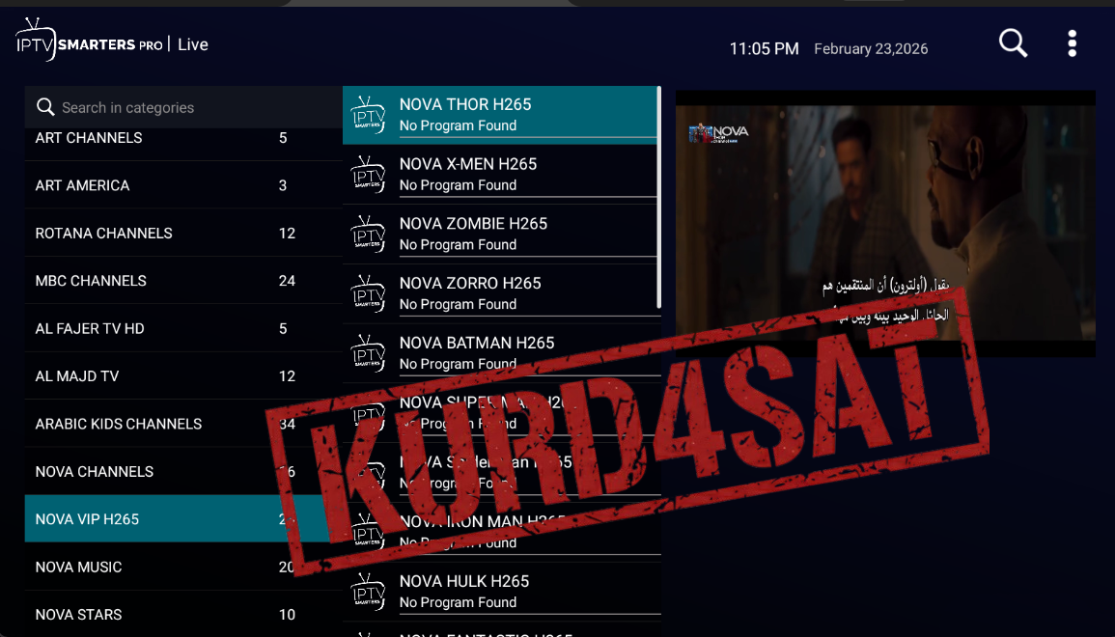Screen dimensions: 1115x637
Task: Choose the NOVA STARS category
Action: tap(183, 614)
